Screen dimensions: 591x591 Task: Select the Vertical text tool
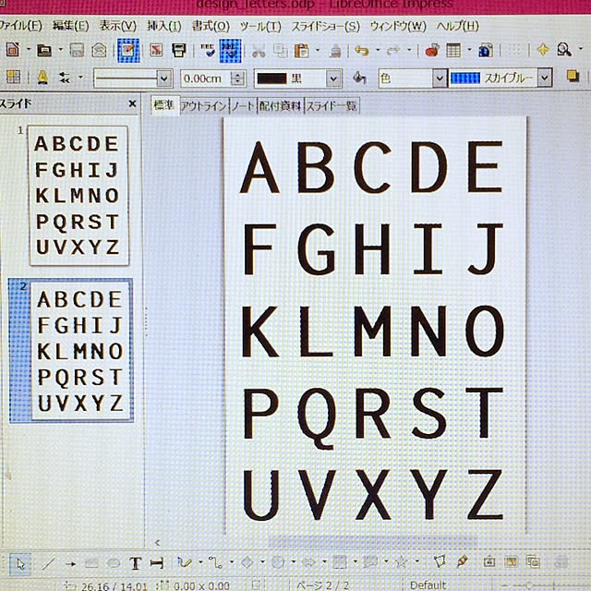coord(157,563)
